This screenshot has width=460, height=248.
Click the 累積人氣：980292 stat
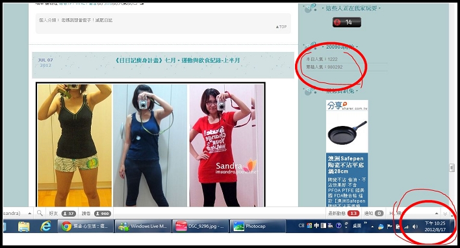coord(324,67)
